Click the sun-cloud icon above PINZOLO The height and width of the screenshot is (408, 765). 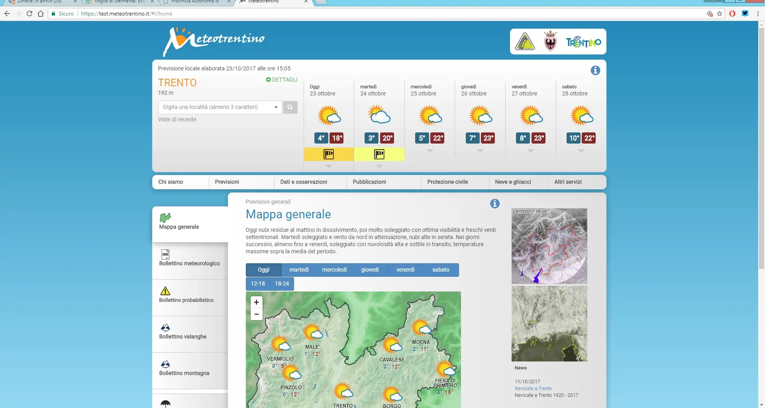[x=292, y=373]
